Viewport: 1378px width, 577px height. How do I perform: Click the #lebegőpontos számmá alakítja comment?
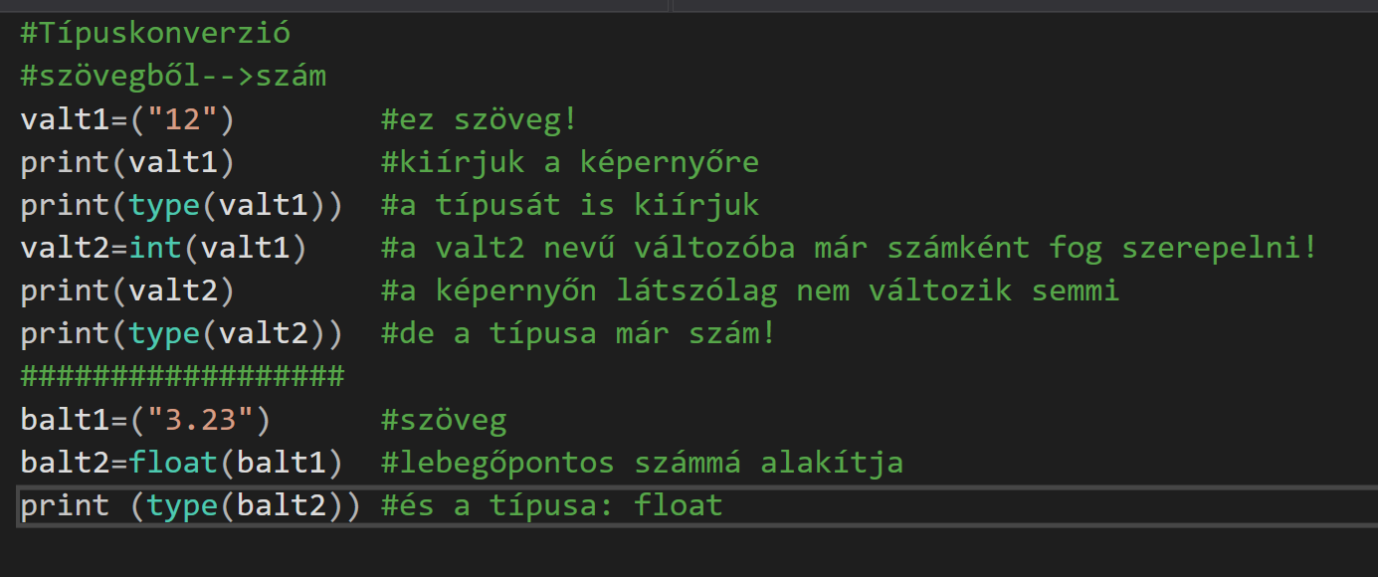coord(642,463)
